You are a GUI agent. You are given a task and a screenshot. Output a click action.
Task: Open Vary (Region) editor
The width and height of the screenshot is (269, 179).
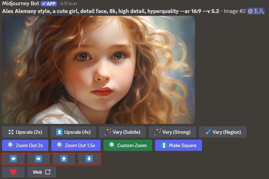[x=222, y=132]
